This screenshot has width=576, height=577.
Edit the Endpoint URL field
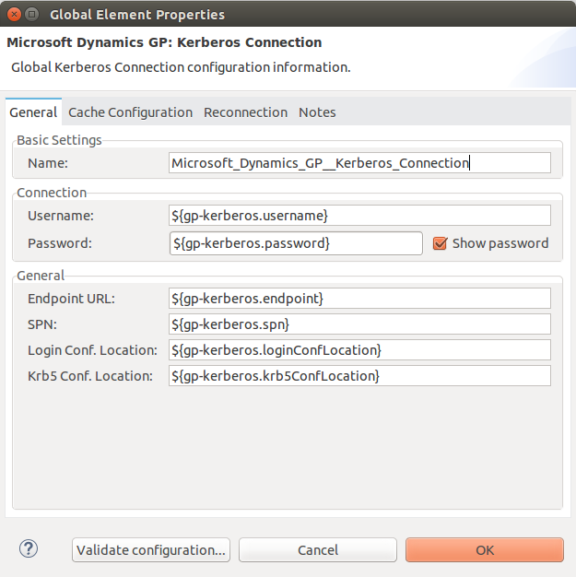359,299
